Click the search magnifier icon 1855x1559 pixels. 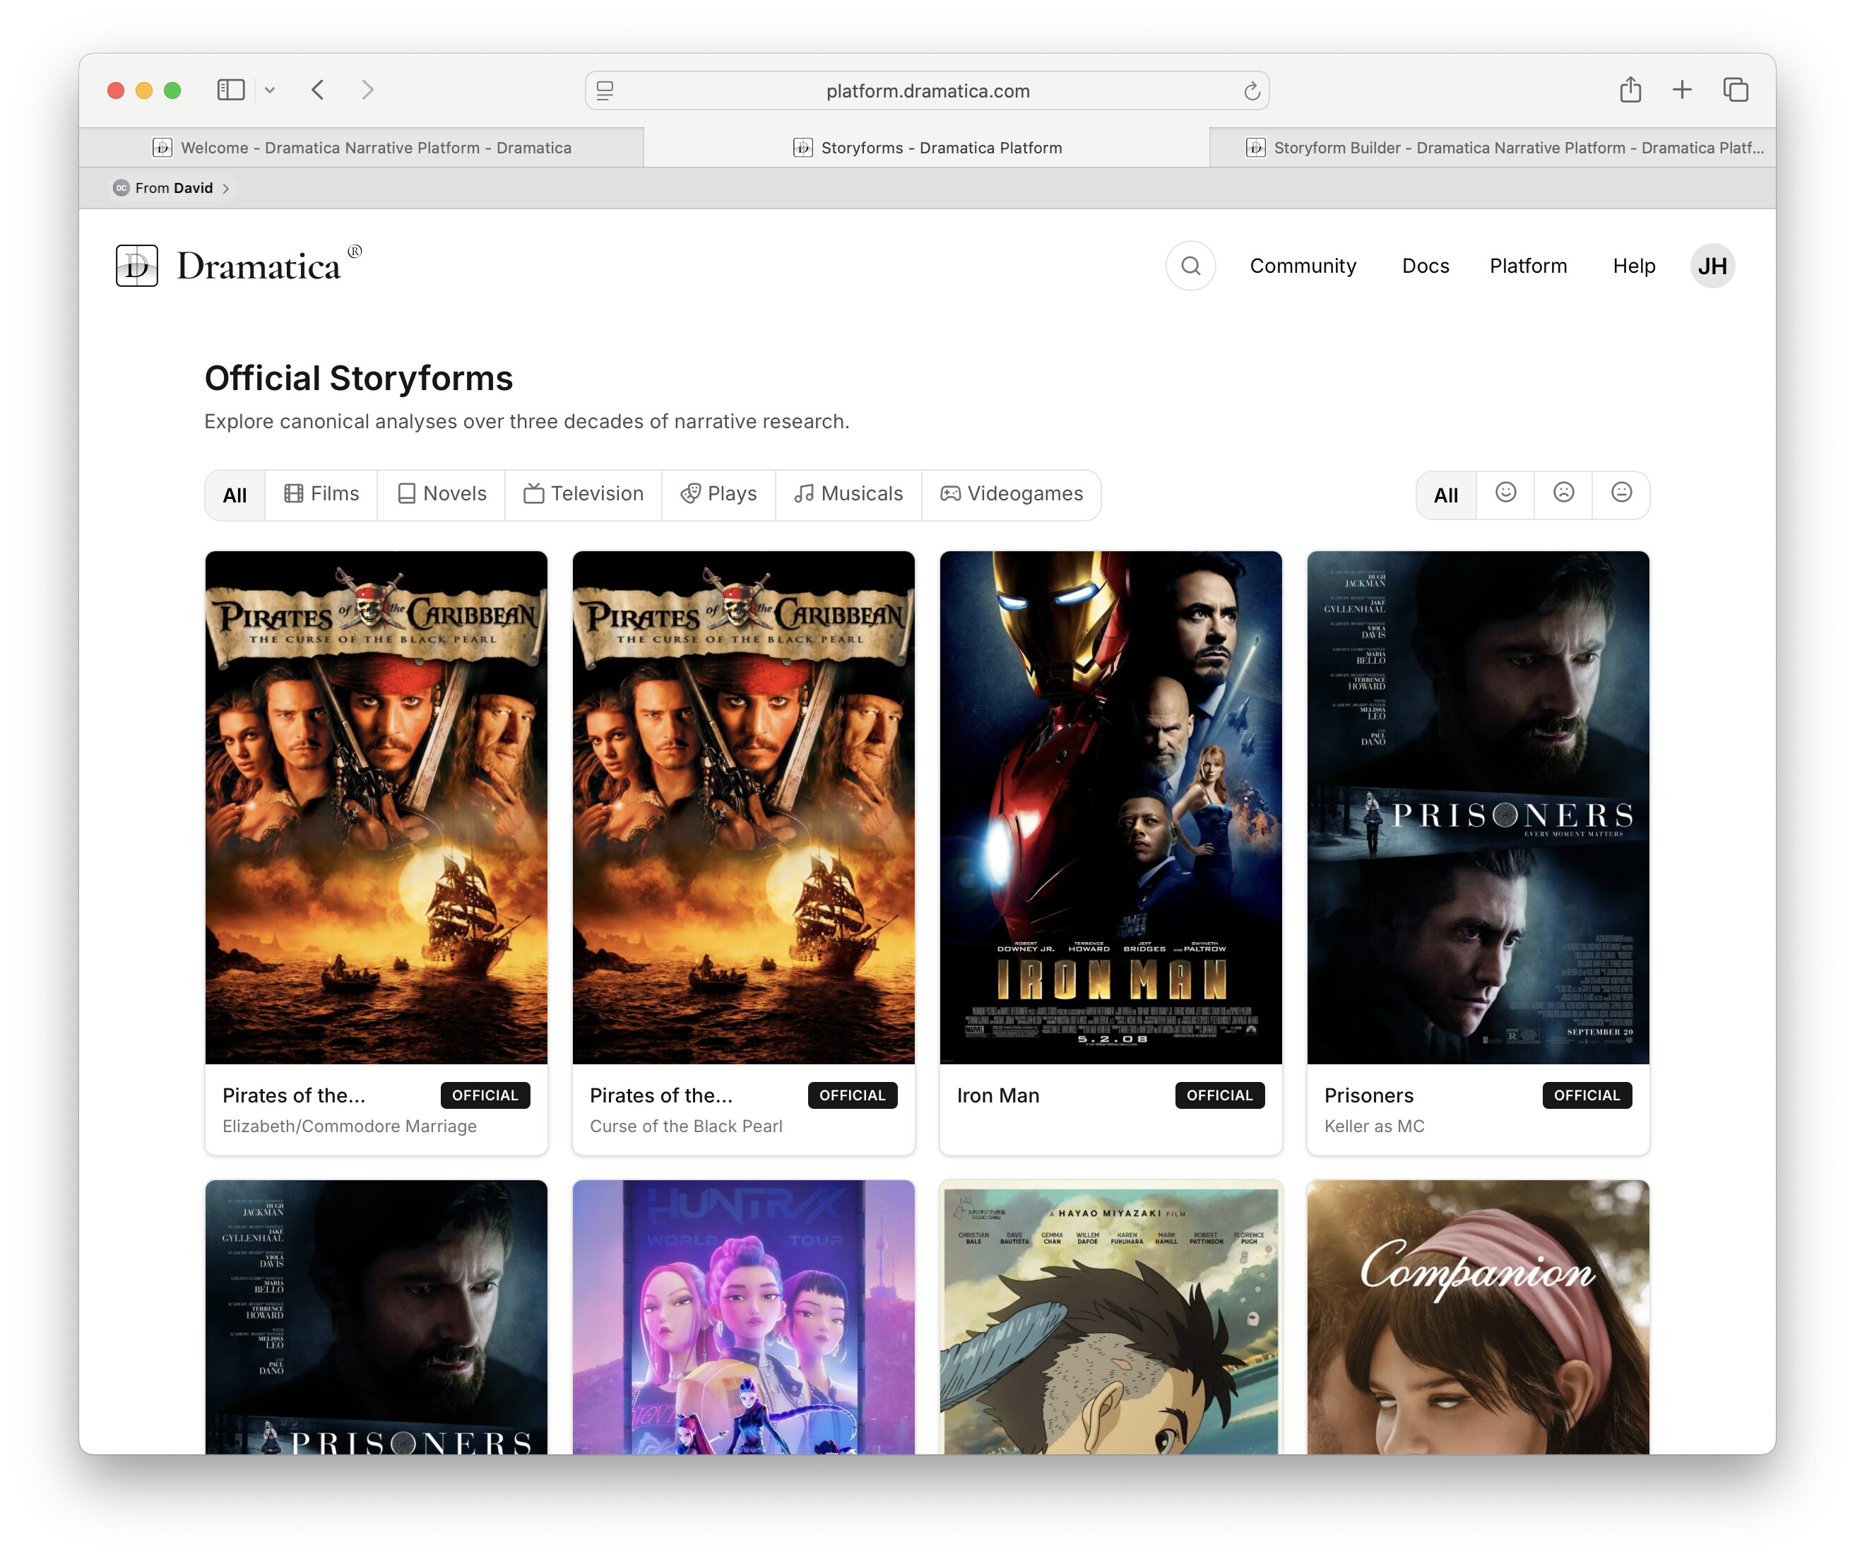(1190, 266)
